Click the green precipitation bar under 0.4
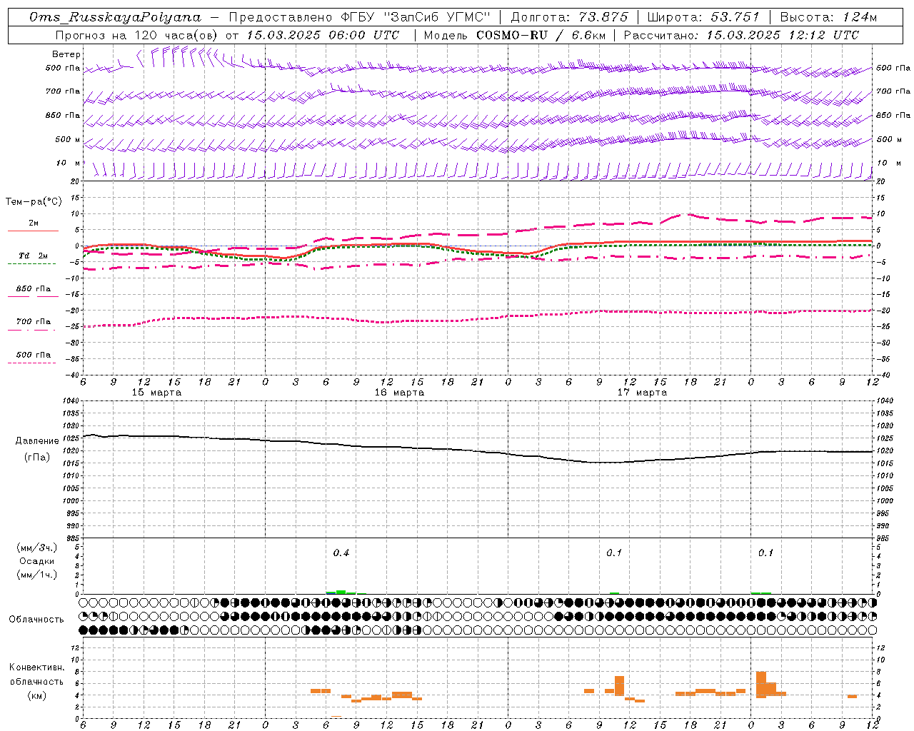Image resolution: width=914 pixels, height=731 pixels. 341,592
